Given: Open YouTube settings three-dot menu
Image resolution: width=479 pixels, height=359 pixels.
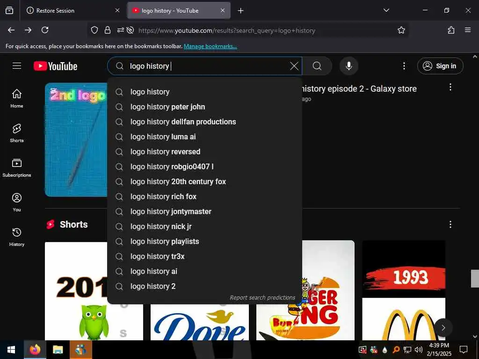Looking at the screenshot, I should coord(404,66).
